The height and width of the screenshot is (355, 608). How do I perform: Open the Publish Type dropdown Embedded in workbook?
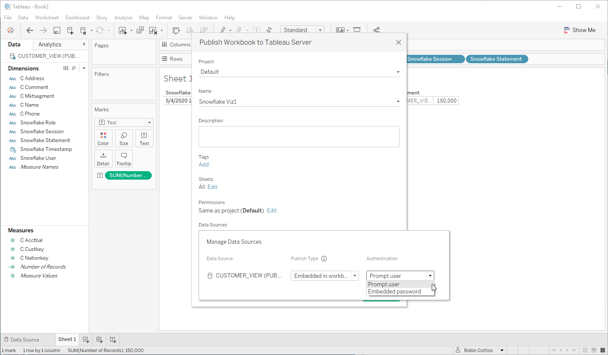coord(325,276)
